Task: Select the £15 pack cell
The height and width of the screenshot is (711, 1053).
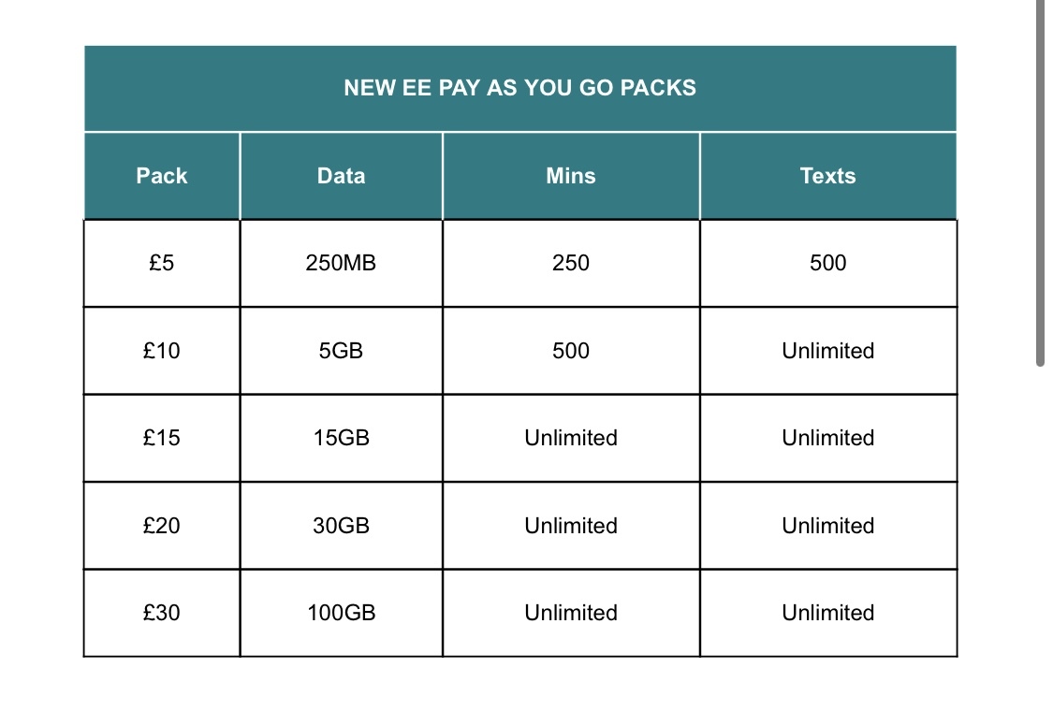Action: point(162,438)
